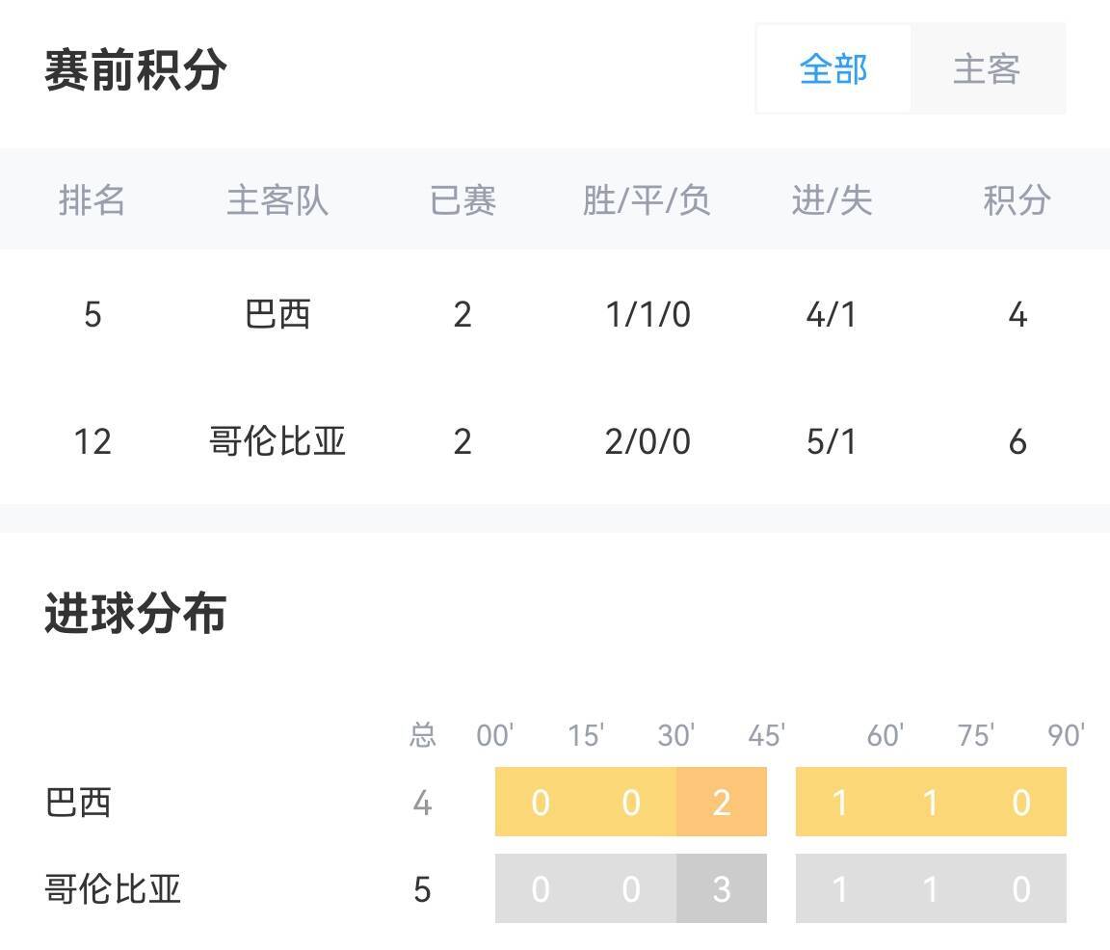Image resolution: width=1110 pixels, height=950 pixels.
Task: Click the 排名 column header
Action: 92,200
